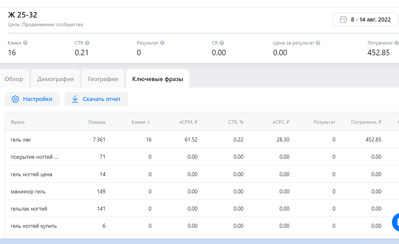The height and width of the screenshot is (244, 399).
Task: Click the CTR value 0.22
Action: point(238,140)
